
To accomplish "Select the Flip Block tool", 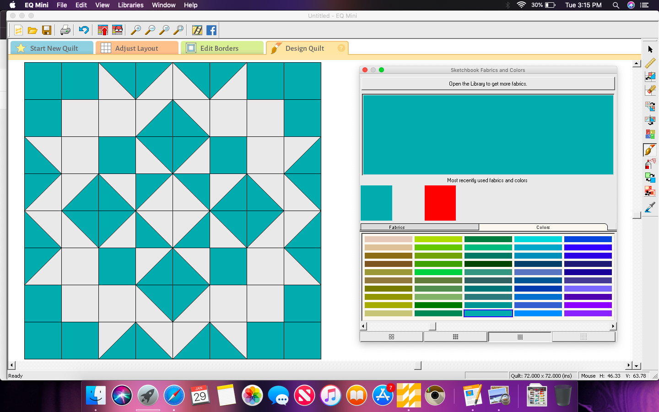I will pos(650,120).
